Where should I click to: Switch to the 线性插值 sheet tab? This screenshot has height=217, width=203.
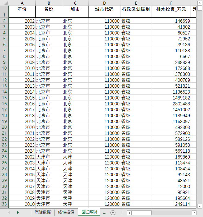(x=66, y=212)
